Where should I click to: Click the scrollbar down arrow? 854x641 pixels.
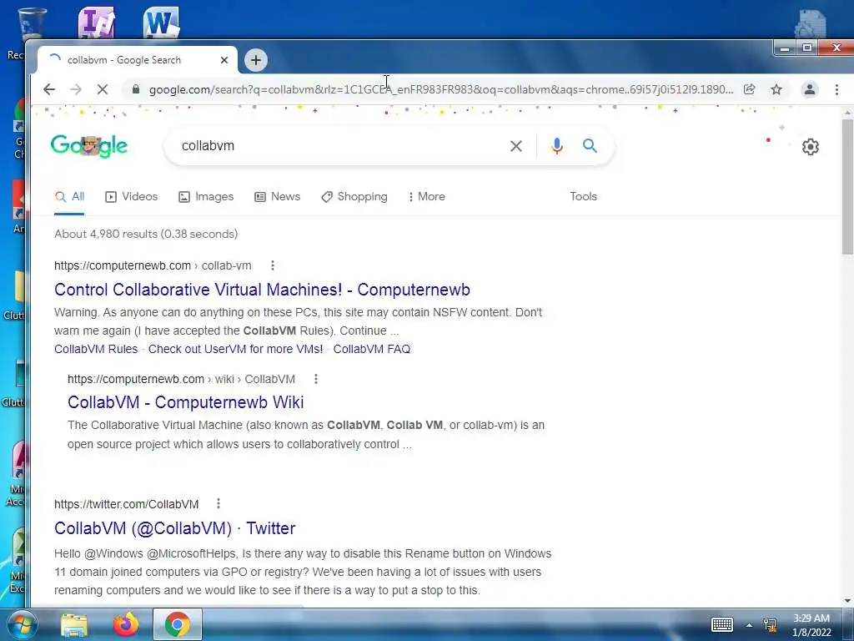coord(847,601)
